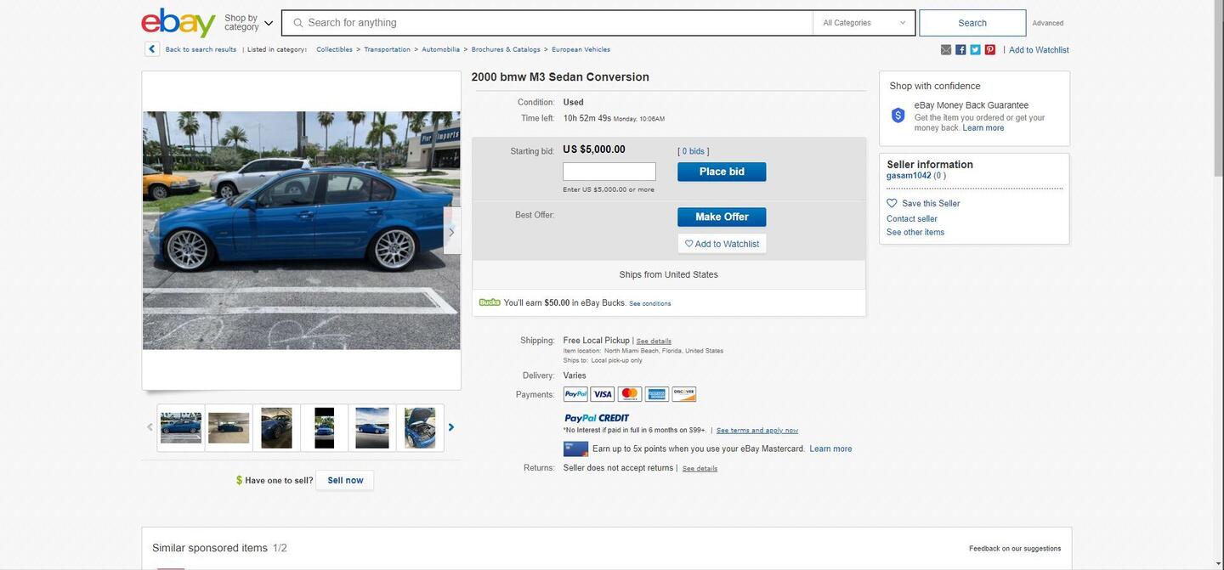Image resolution: width=1224 pixels, height=570 pixels.
Task: Open Learn more about Money Back Guarantee
Action: tap(983, 128)
